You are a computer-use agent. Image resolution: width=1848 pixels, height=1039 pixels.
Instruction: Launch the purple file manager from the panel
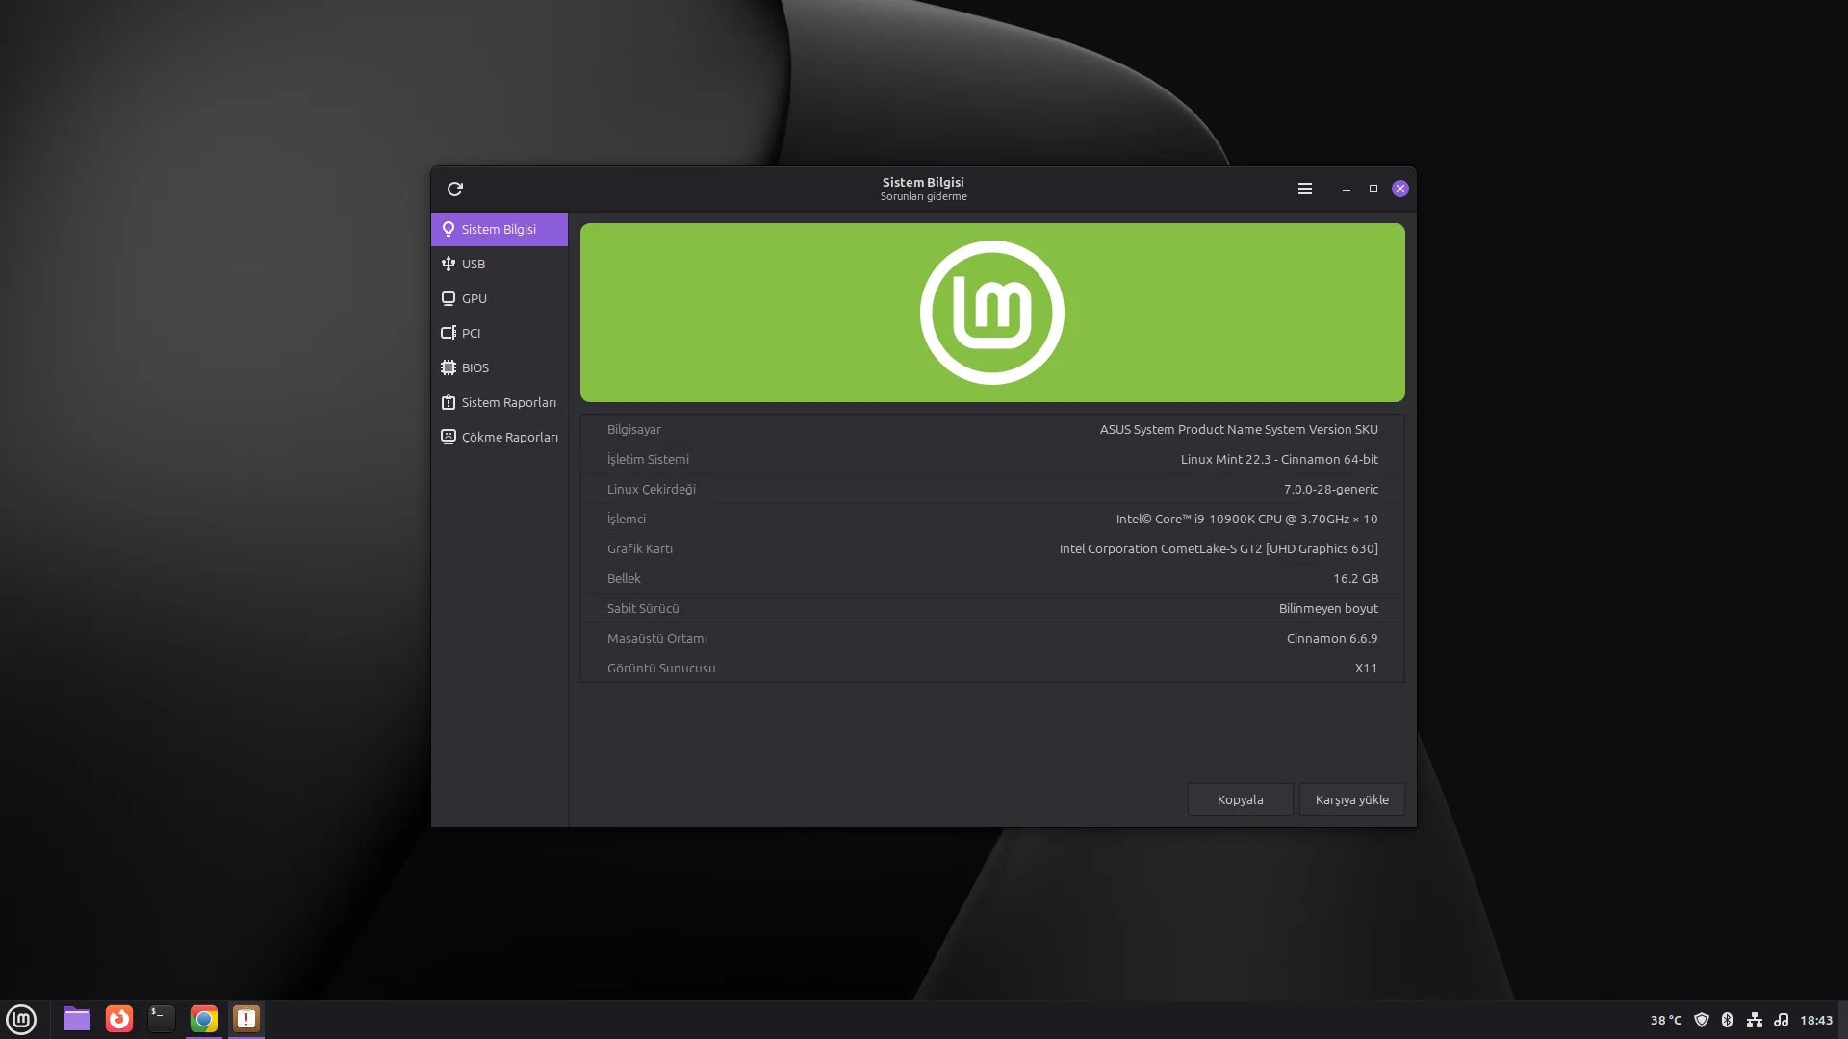click(x=77, y=1019)
